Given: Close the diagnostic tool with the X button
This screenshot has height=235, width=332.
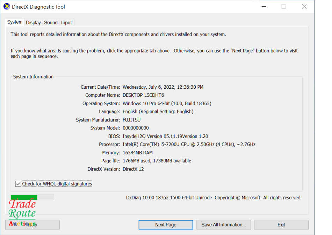Looking at the screenshot, I should click(x=304, y=7).
